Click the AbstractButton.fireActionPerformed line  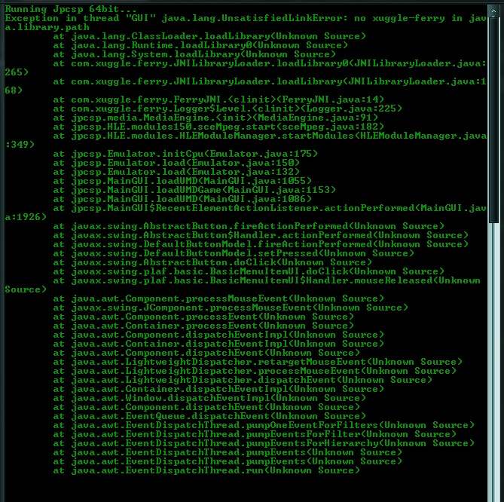pyautogui.click(x=249, y=226)
